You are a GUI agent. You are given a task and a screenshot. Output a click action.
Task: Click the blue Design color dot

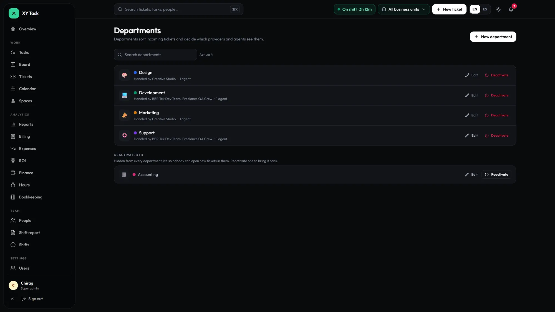(x=135, y=73)
